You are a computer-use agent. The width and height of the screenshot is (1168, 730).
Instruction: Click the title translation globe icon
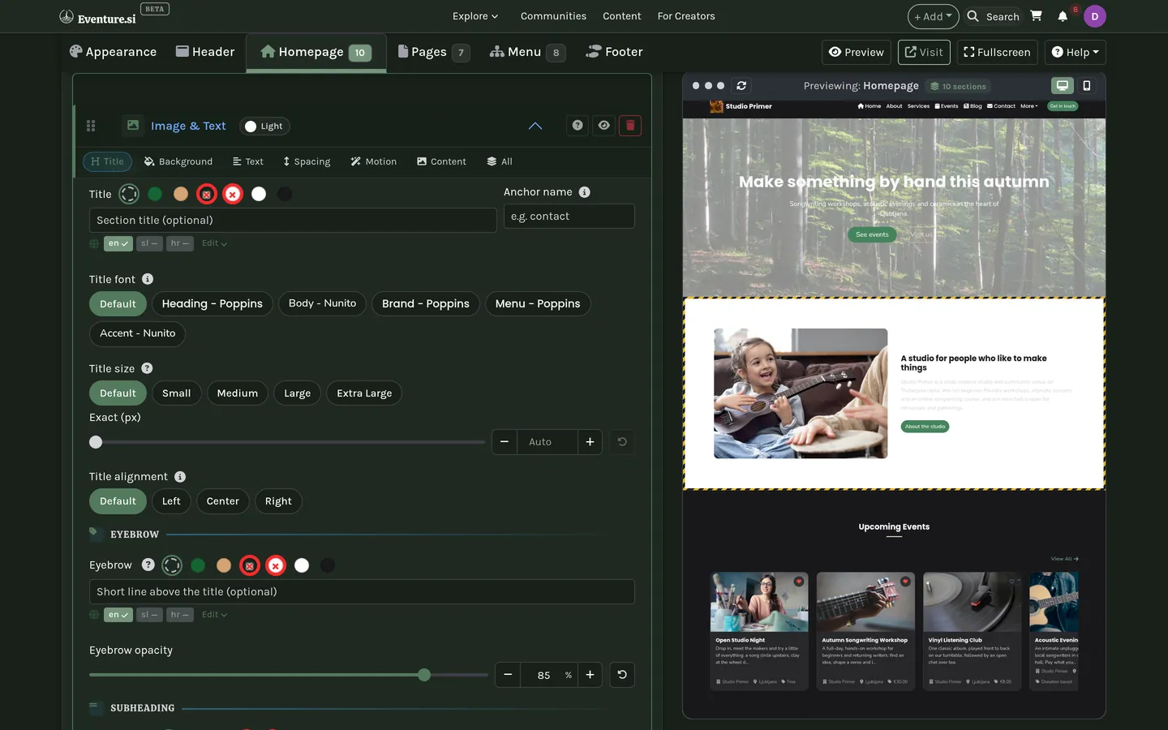pyautogui.click(x=94, y=243)
